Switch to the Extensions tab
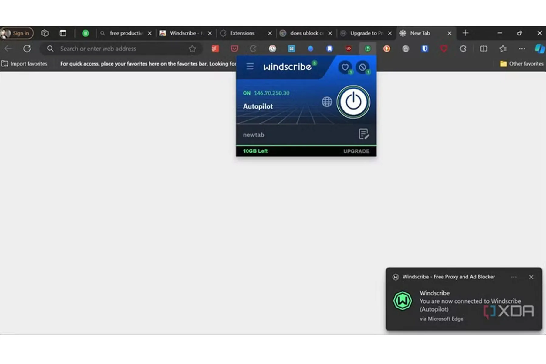546x364 pixels. [242, 33]
